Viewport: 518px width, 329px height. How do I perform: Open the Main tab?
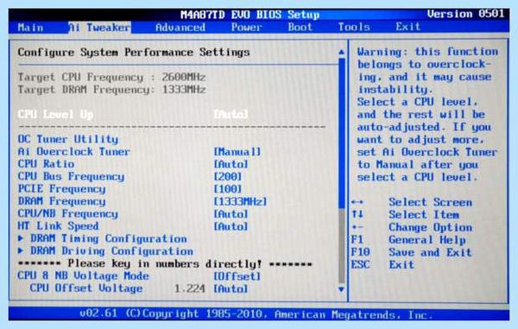[x=30, y=28]
